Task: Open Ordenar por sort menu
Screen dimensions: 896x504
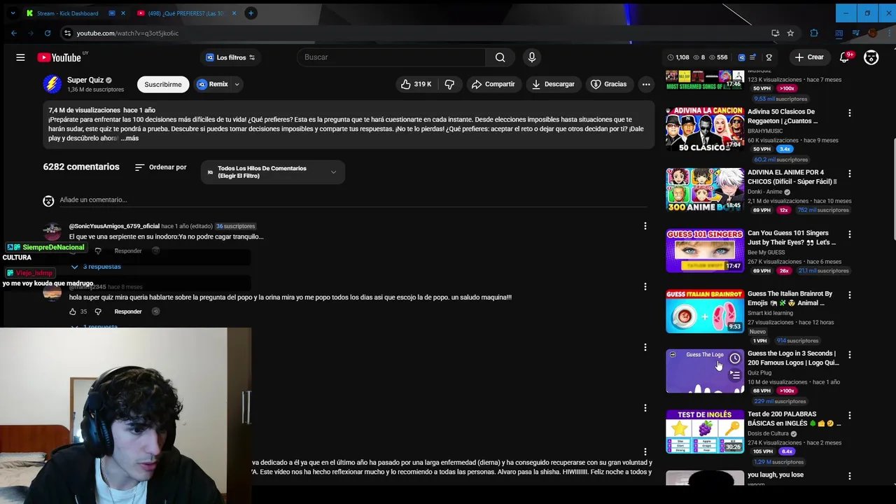Action: (160, 167)
